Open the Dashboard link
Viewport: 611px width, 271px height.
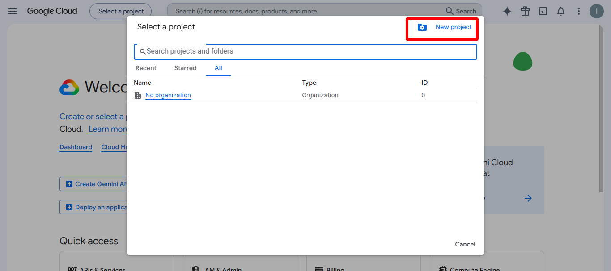(x=76, y=147)
